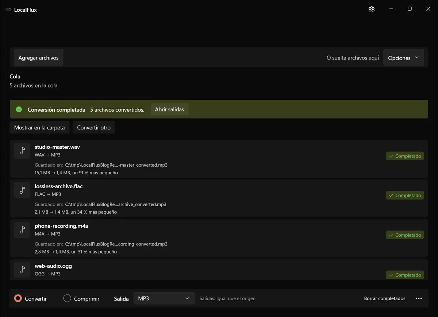
Task: Click Borrar completados
Action: click(x=385, y=298)
